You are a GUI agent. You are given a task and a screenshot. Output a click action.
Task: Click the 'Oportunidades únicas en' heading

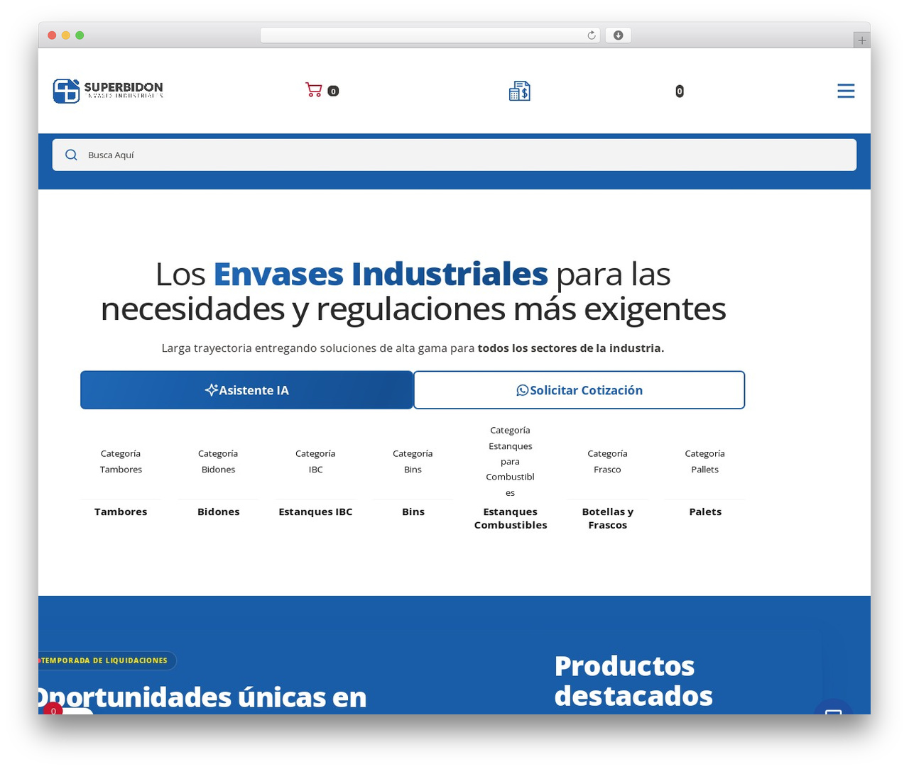tap(202, 697)
